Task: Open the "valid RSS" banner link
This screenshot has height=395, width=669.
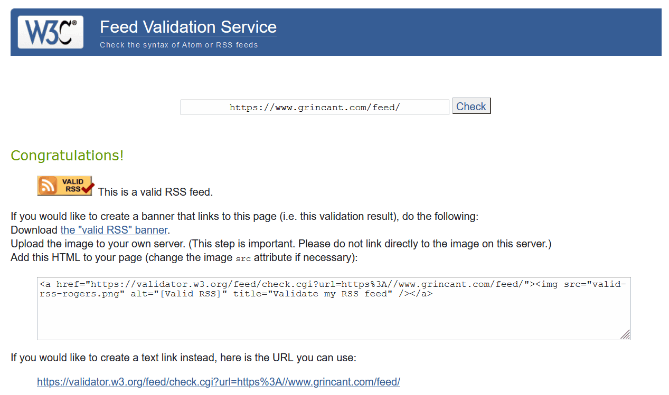Action: 114,230
